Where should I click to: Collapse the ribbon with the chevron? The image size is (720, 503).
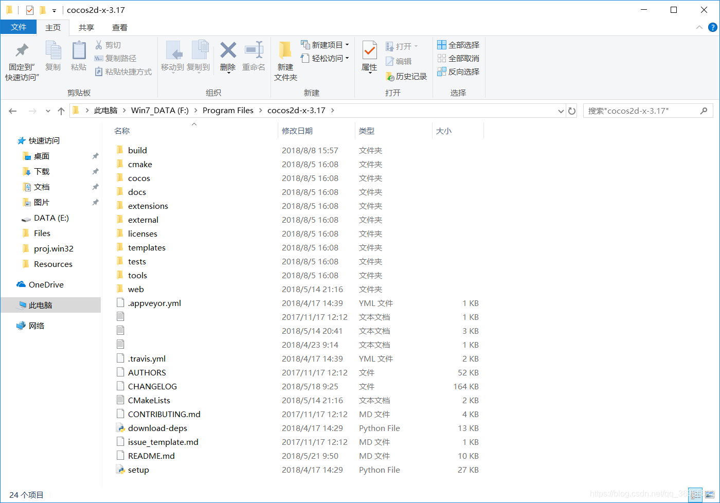click(699, 27)
